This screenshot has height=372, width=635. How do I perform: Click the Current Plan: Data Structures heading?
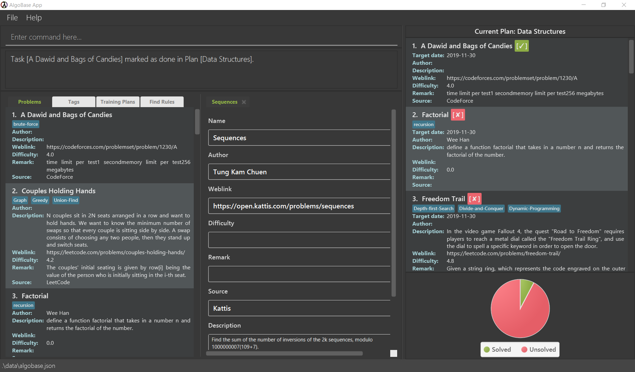coord(520,31)
